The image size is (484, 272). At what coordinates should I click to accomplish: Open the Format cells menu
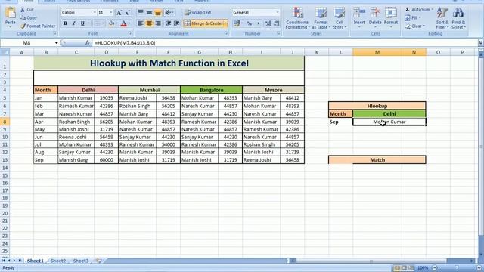(x=391, y=18)
